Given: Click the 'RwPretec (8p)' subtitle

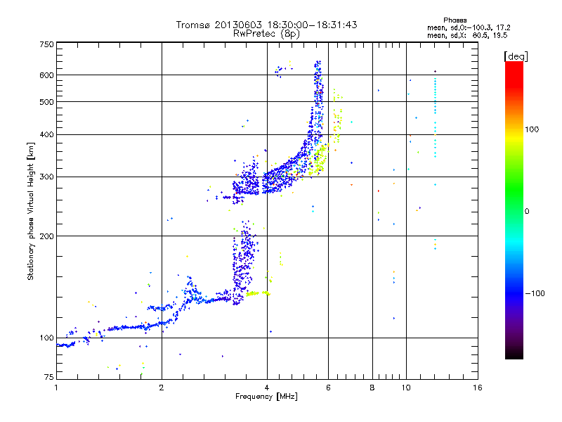Looking at the screenshot, I should (266, 34).
